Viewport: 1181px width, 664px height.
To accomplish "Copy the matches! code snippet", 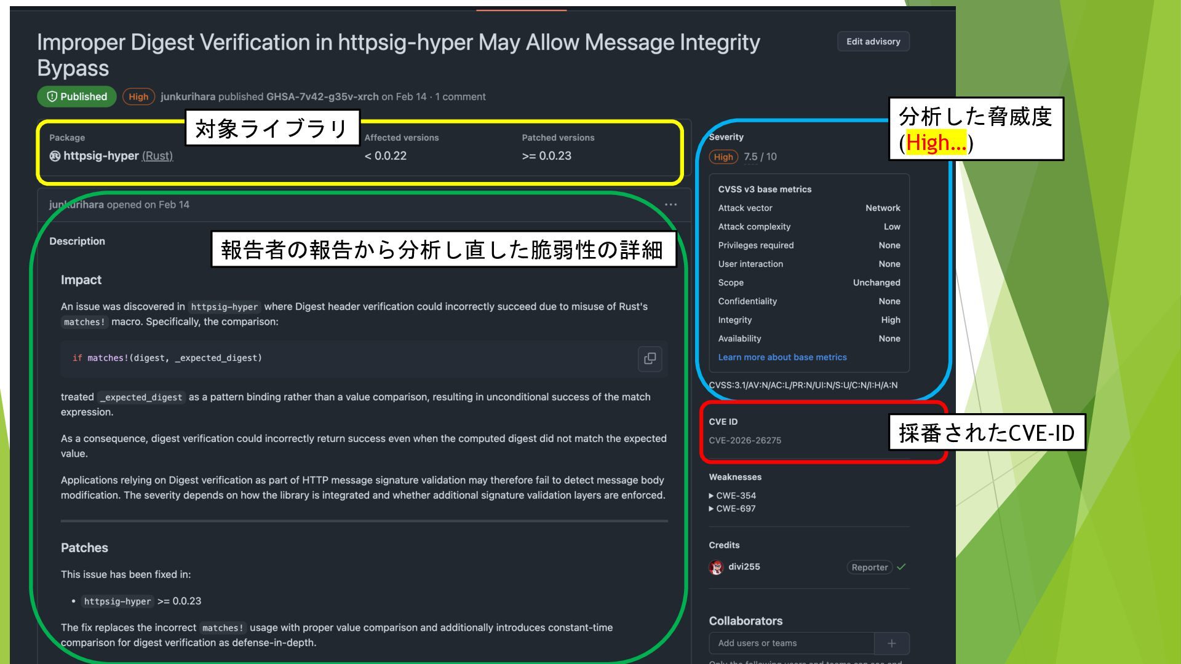I will point(650,358).
